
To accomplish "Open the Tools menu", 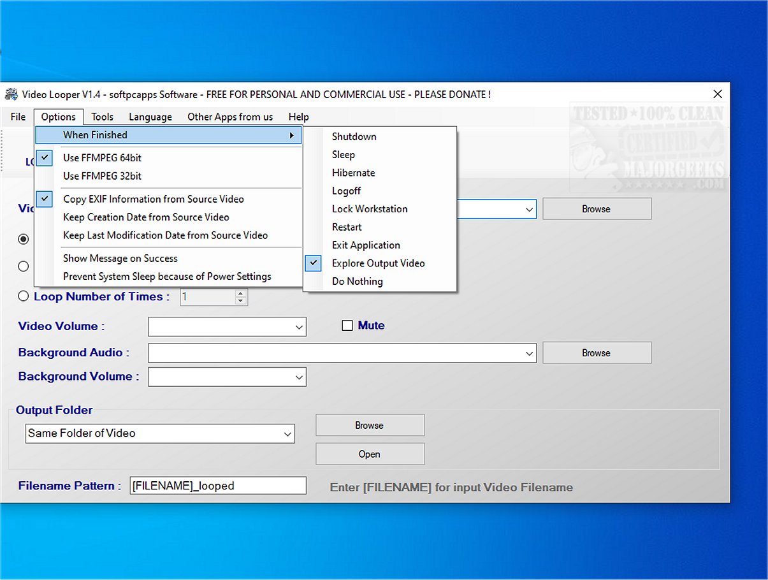I will coord(102,117).
